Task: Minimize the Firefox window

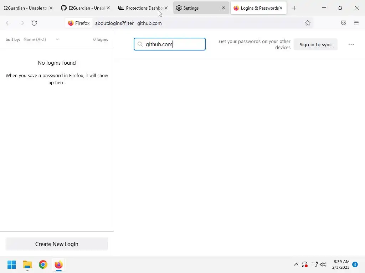Action: point(324,8)
